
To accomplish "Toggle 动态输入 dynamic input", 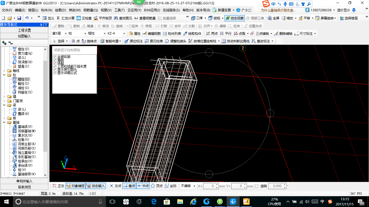I will [96, 186].
